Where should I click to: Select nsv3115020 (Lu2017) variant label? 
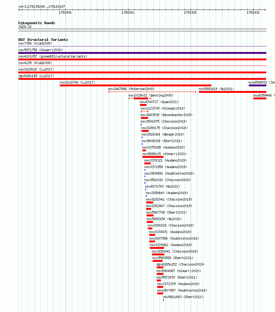click(36, 69)
